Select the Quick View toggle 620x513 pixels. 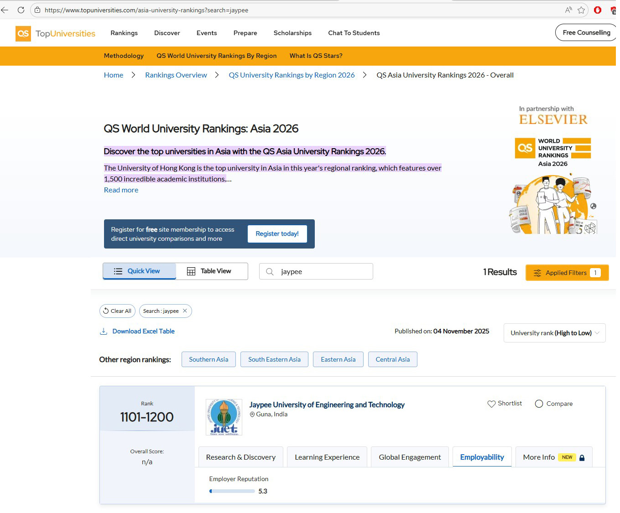[139, 271]
